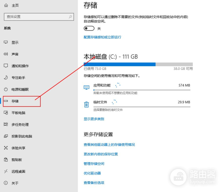
Task: Click the 关于 info icon
Action: (x=6, y=183)
